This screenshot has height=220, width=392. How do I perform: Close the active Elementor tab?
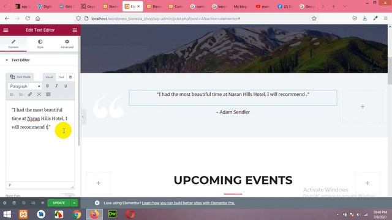click(x=138, y=7)
